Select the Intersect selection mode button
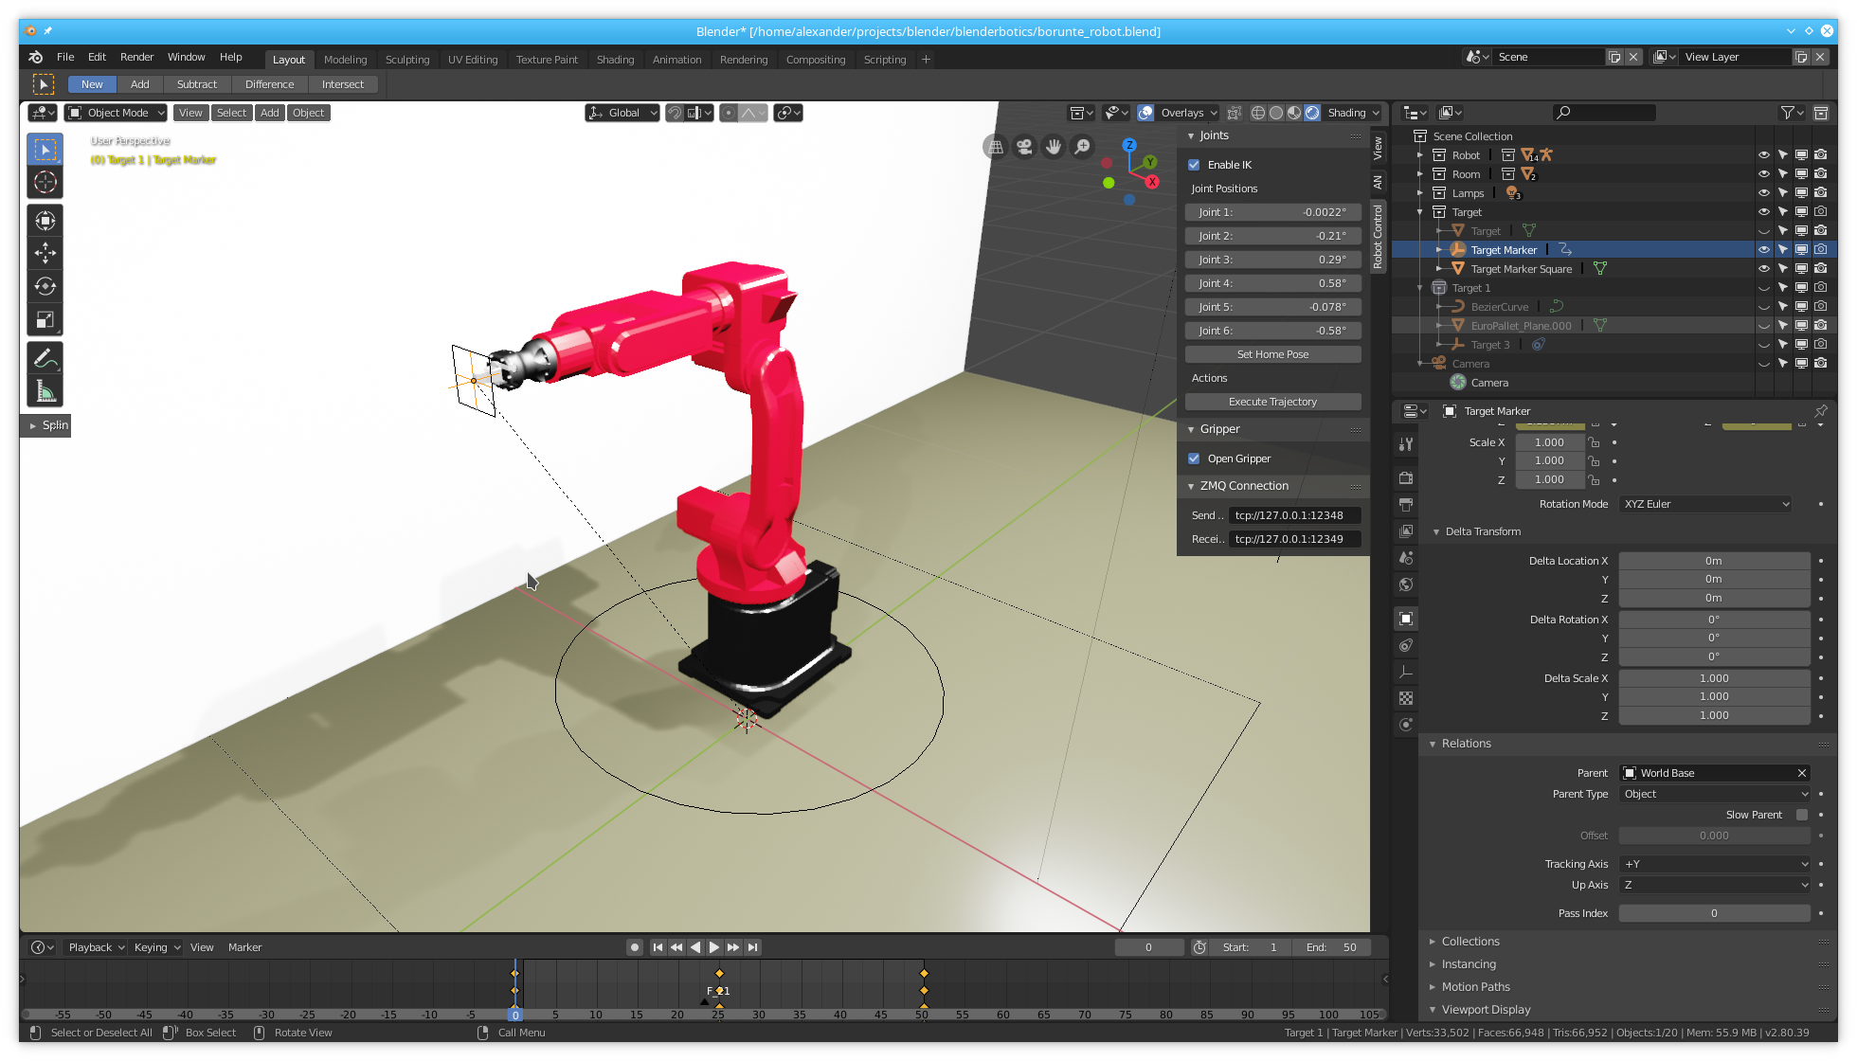 point(342,84)
